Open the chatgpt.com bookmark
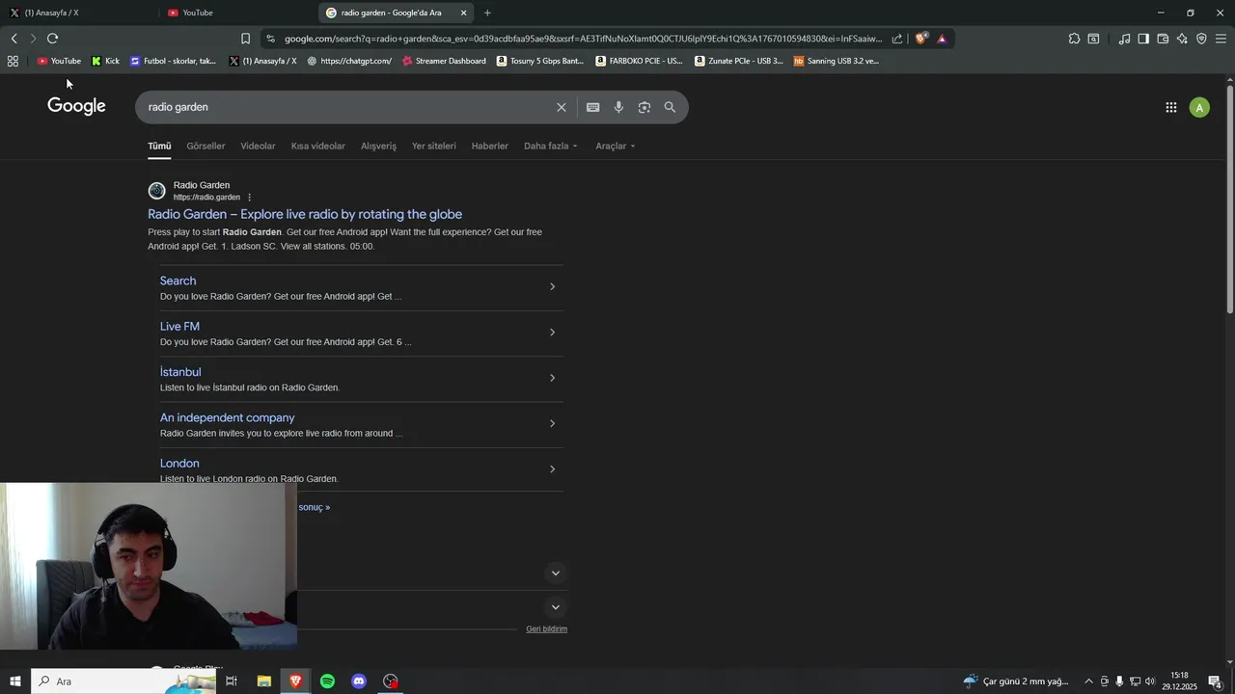Image resolution: width=1235 pixels, height=694 pixels. click(349, 61)
